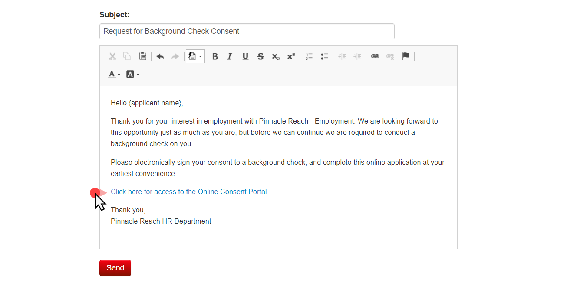
Task: Toggle the bulleted list
Action: pos(324,56)
